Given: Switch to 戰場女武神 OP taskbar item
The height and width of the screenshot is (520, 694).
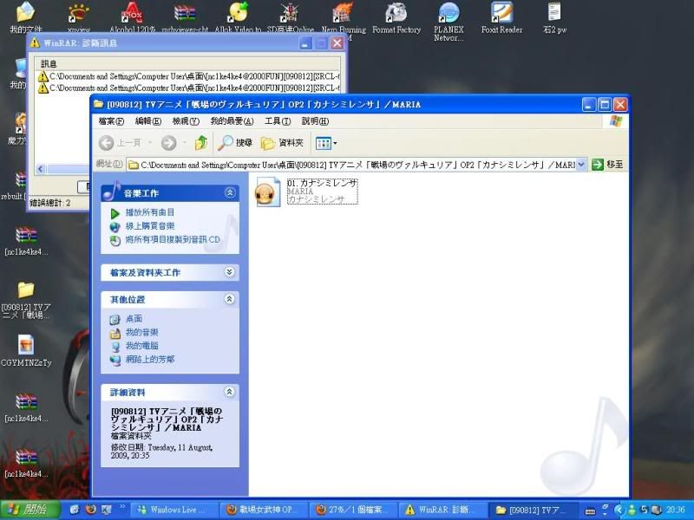Looking at the screenshot, I should (264, 510).
